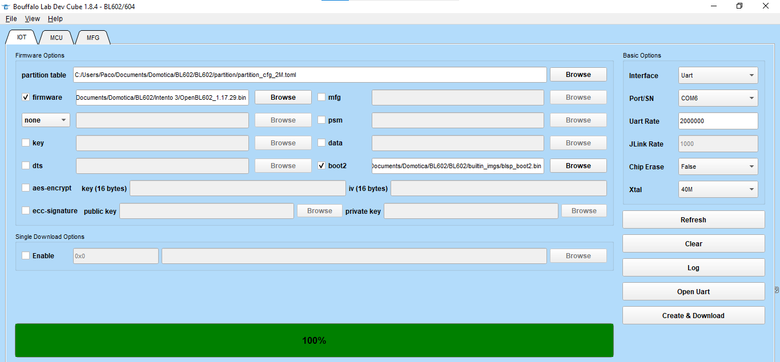Click the 'Uart Rate' label
The image size is (780, 362).
pos(644,121)
